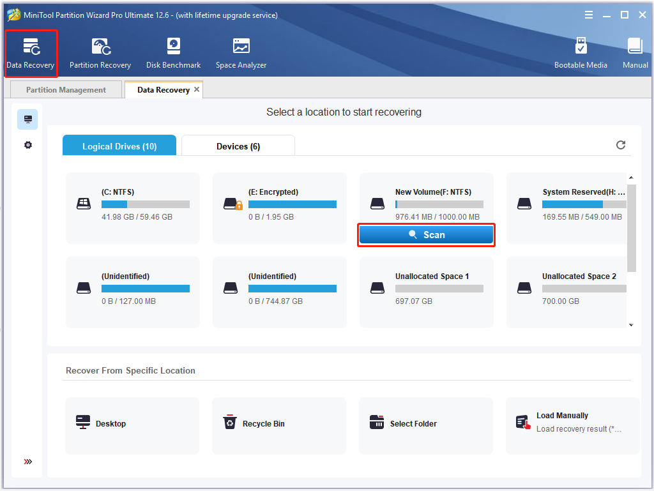
Task: Switch to Partition Management tab
Action: coord(66,89)
